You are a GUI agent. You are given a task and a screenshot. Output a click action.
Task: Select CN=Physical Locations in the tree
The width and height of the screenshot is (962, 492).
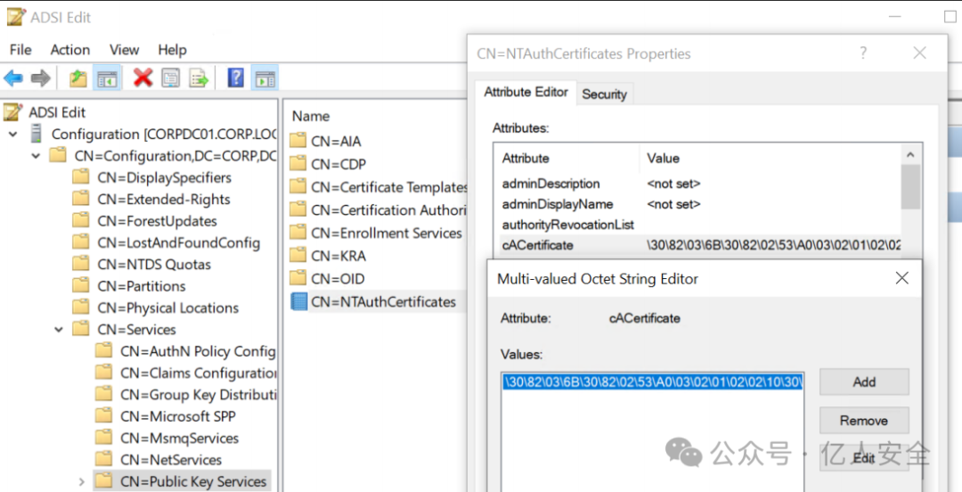[x=168, y=307]
